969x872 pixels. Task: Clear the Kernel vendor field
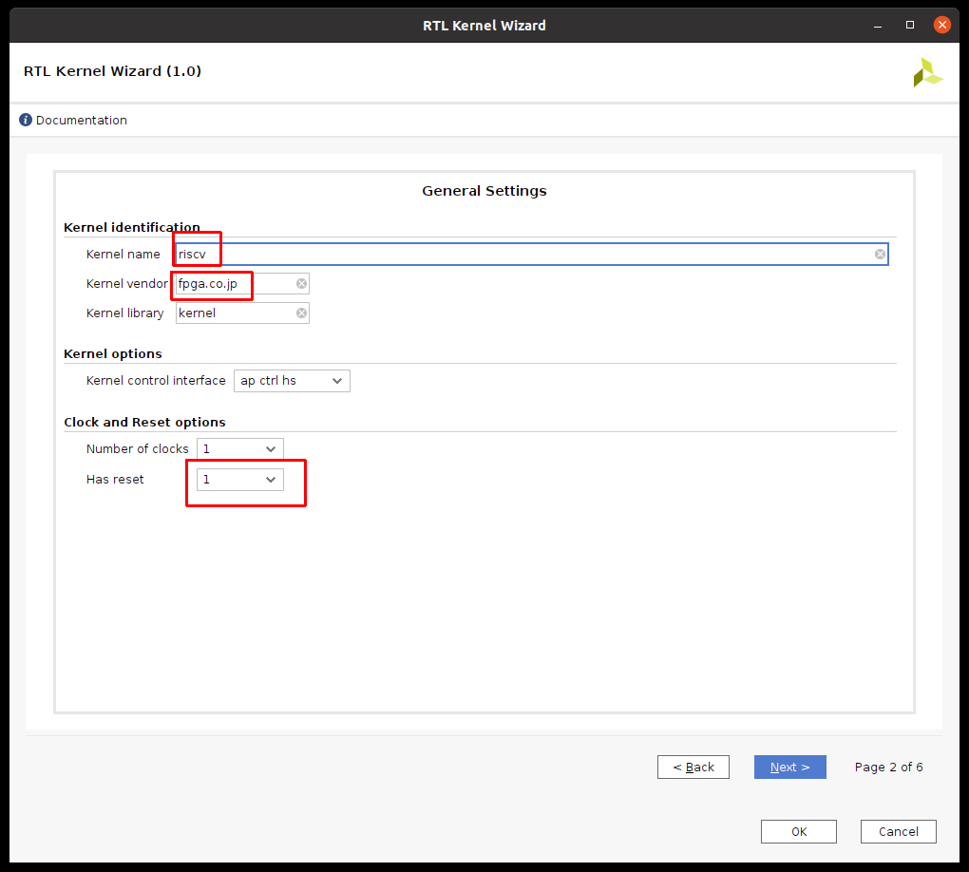click(301, 284)
